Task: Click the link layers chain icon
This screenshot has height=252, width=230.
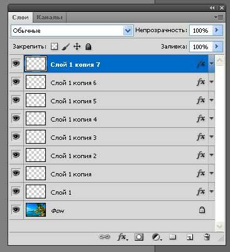Action: click(x=104, y=237)
